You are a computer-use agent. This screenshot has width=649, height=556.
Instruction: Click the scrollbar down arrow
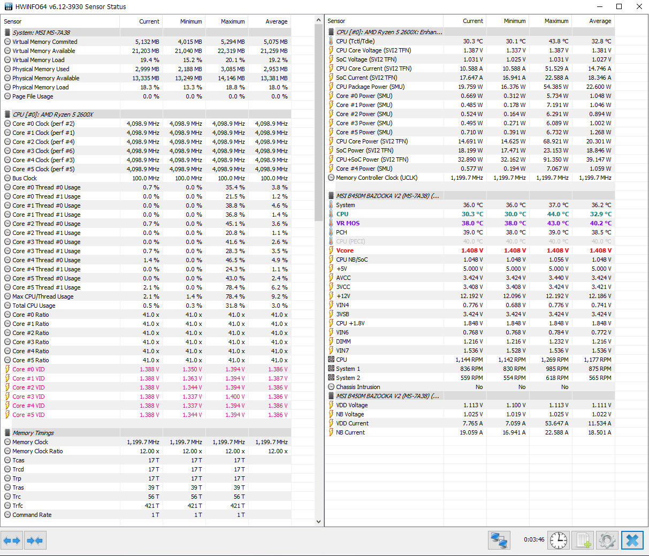pos(319,521)
